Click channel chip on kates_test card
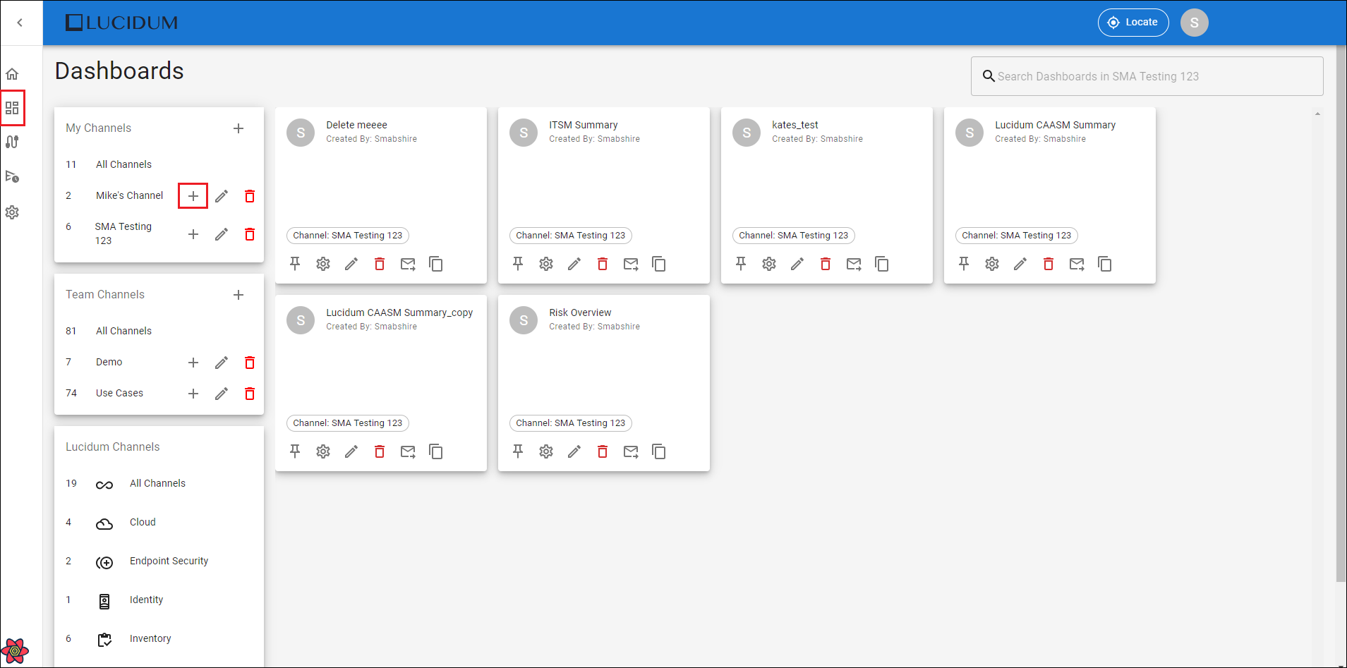The width and height of the screenshot is (1347, 668). 794,236
